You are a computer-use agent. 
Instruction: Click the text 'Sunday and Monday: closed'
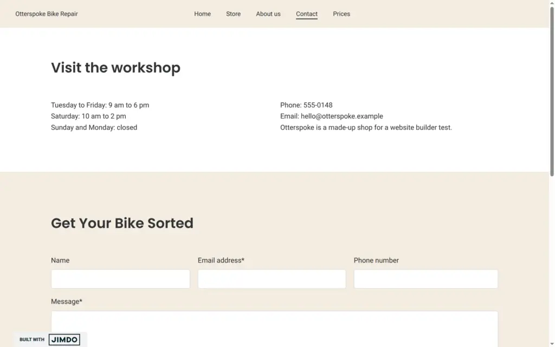coord(94,127)
